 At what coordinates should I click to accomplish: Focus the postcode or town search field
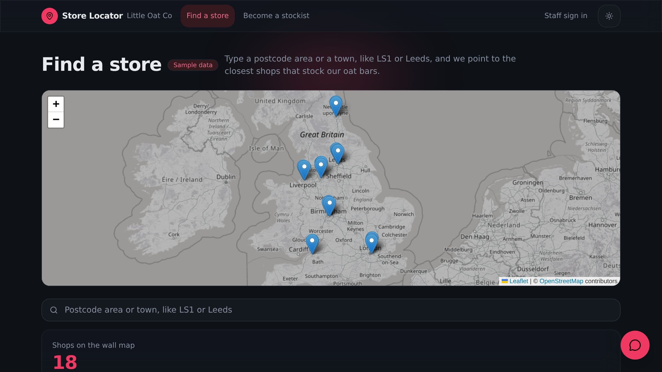[331, 310]
